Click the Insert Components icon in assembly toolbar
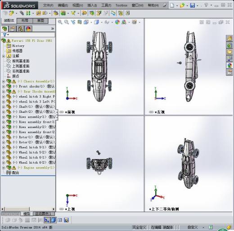This screenshot has width=234, height=231. point(12,13)
